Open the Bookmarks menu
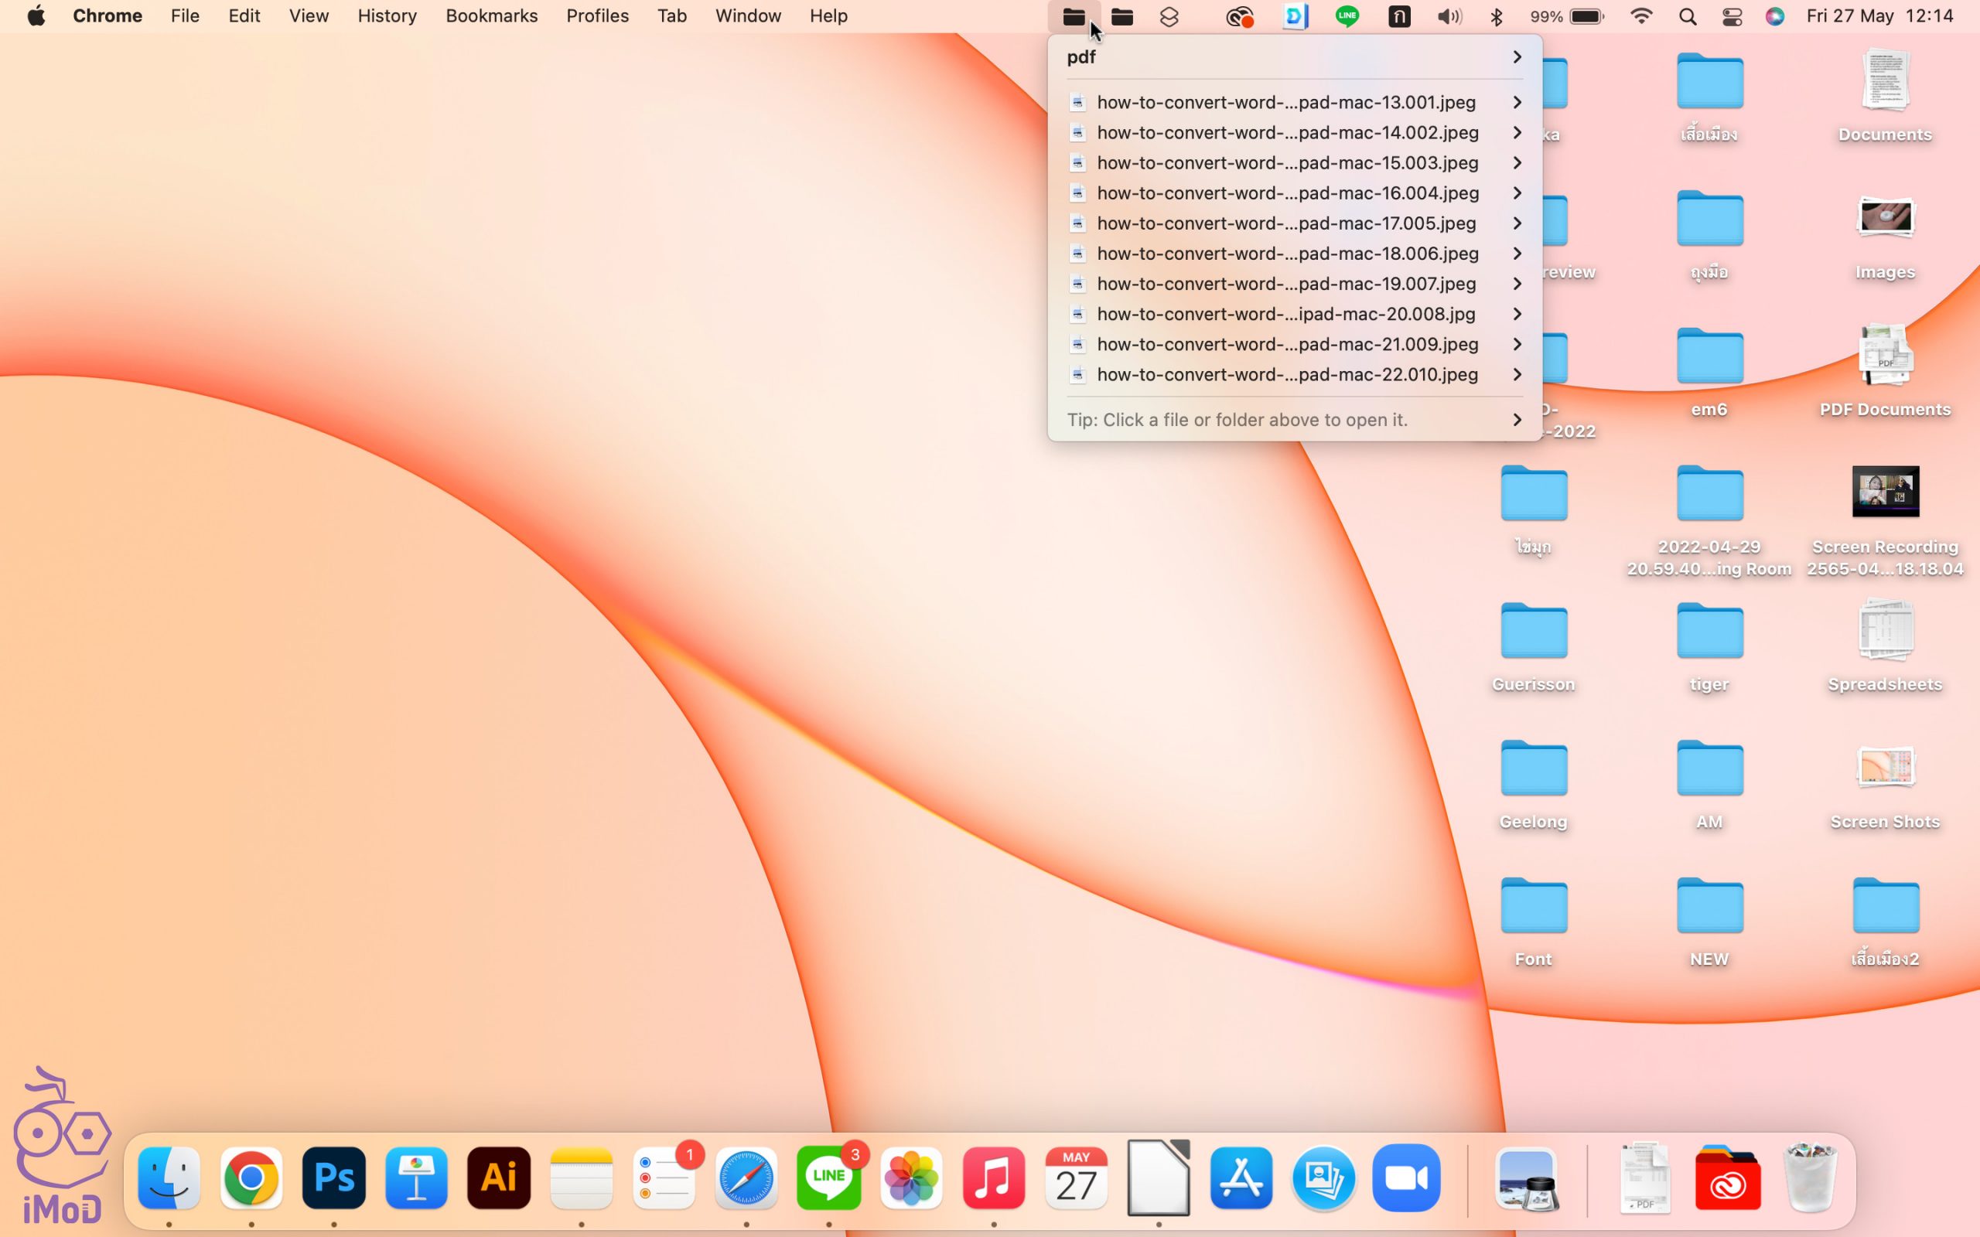This screenshot has height=1237, width=1980. (x=491, y=16)
